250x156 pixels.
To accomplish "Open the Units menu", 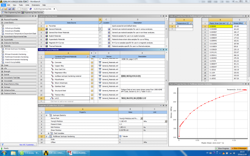I will click(x=27, y=5).
